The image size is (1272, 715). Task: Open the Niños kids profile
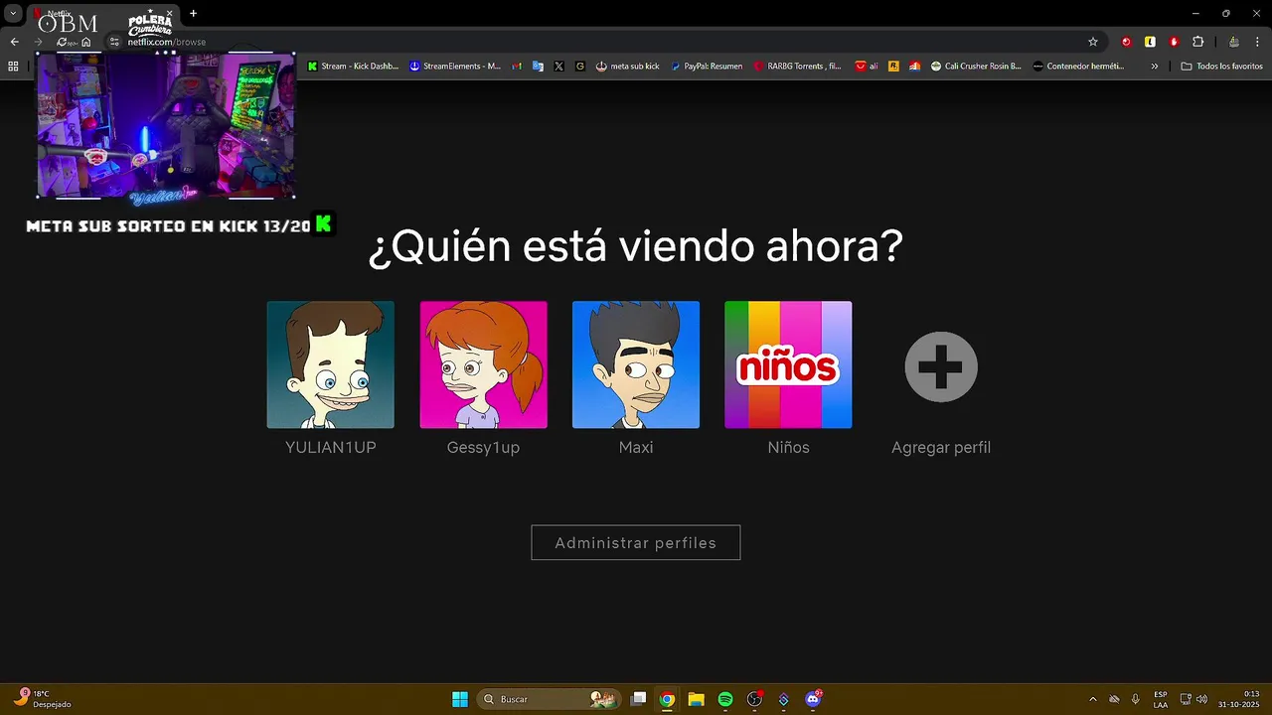(x=788, y=364)
